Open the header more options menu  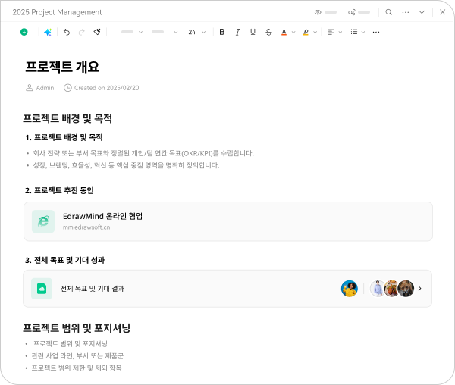[406, 12]
